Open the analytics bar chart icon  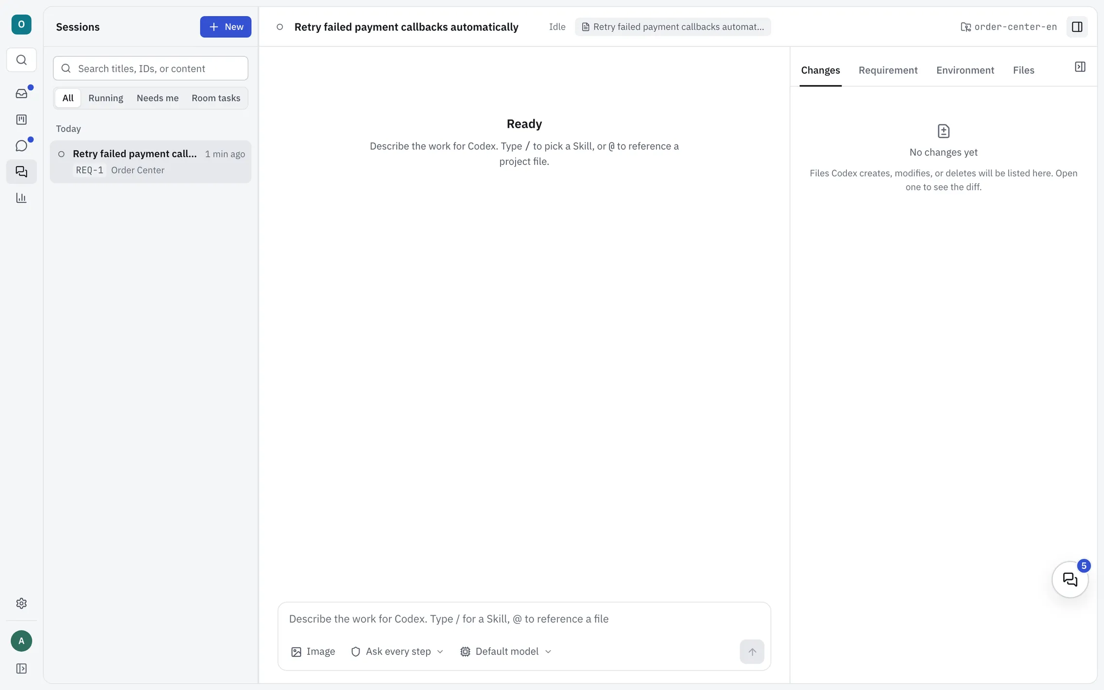(21, 198)
